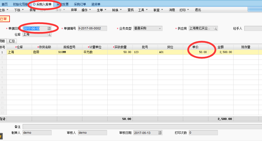Click the 备注 input field
Viewport: 262px width, 141px height.
click(x=141, y=127)
